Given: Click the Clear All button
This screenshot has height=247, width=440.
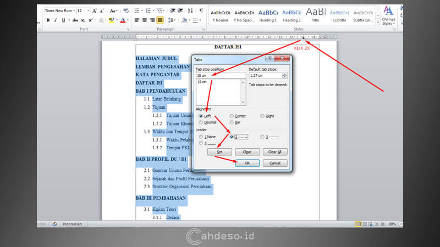Looking at the screenshot, I should tap(274, 152).
